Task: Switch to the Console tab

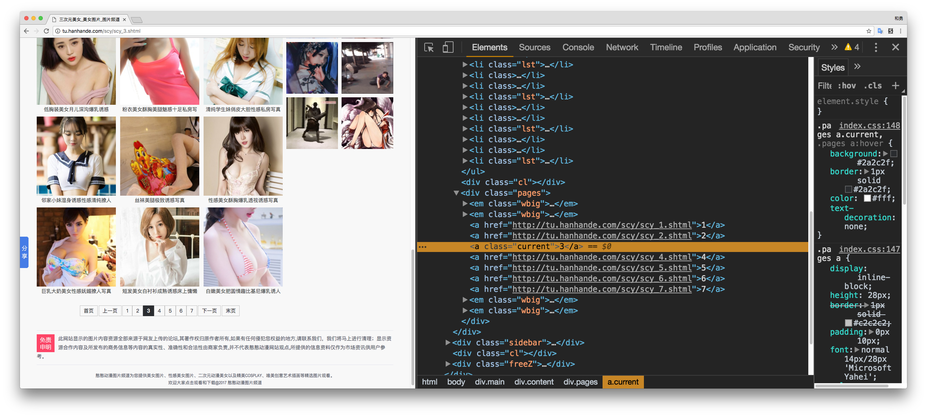Action: tap(578, 47)
